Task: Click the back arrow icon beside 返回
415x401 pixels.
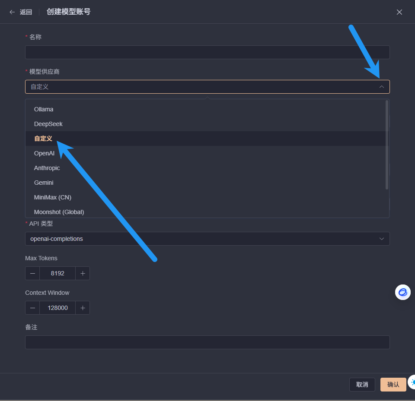Action: 12,12
